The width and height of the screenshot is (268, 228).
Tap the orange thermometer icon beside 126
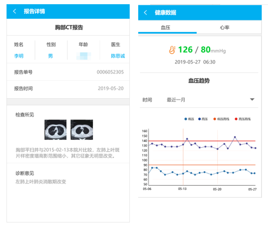coord(172,50)
